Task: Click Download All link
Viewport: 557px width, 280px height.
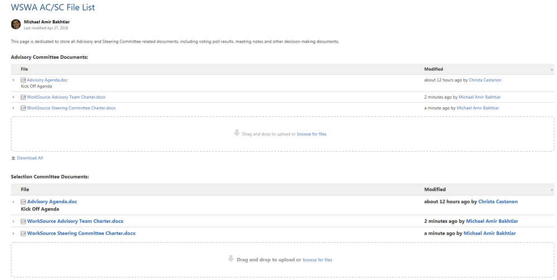Action: point(30,158)
